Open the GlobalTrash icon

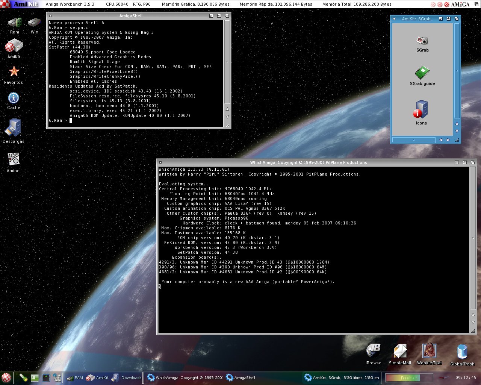click(462, 352)
